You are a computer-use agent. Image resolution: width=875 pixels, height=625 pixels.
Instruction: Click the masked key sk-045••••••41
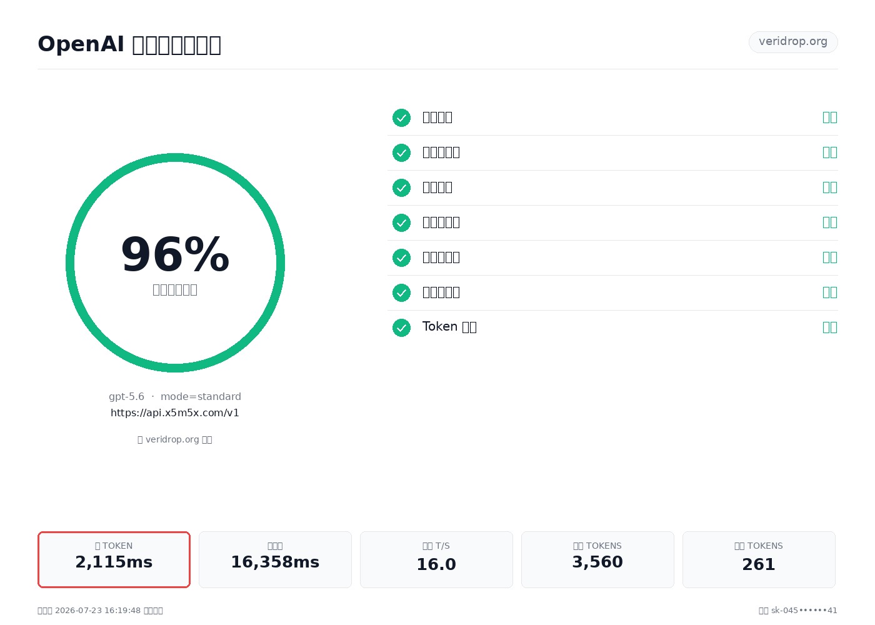804,611
